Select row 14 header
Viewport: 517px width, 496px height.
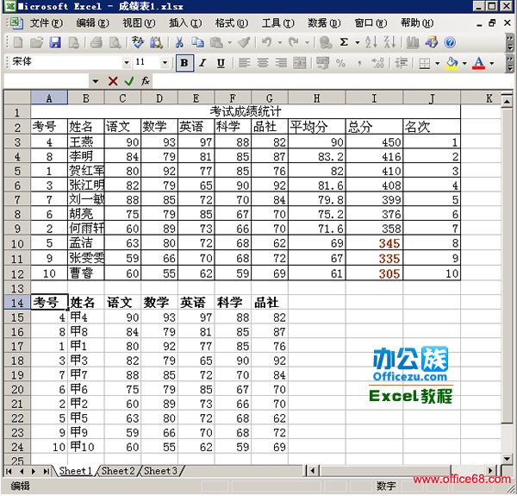click(17, 302)
